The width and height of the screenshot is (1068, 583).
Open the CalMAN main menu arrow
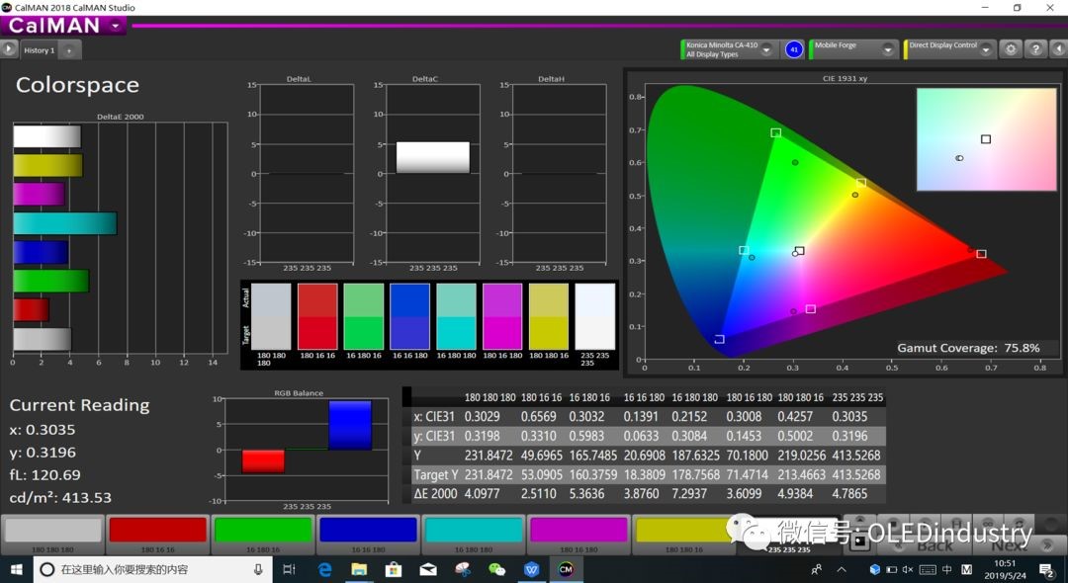coord(117,26)
